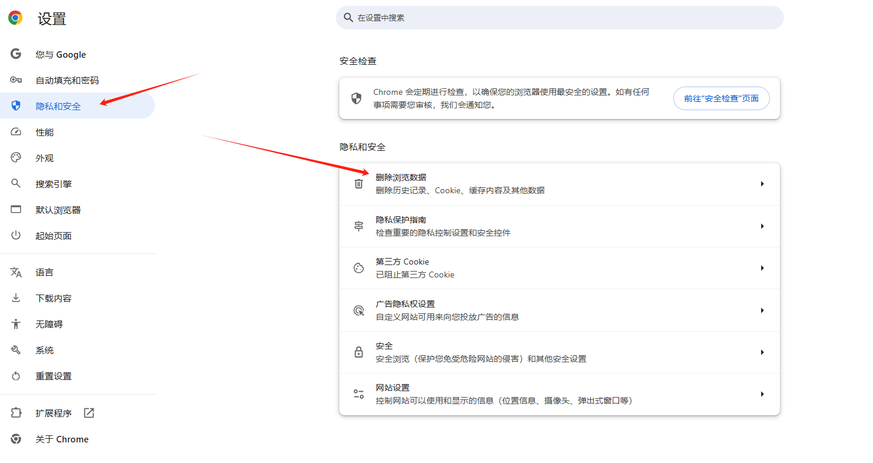Click 安全浏览 description under 安全

pyautogui.click(x=481, y=359)
